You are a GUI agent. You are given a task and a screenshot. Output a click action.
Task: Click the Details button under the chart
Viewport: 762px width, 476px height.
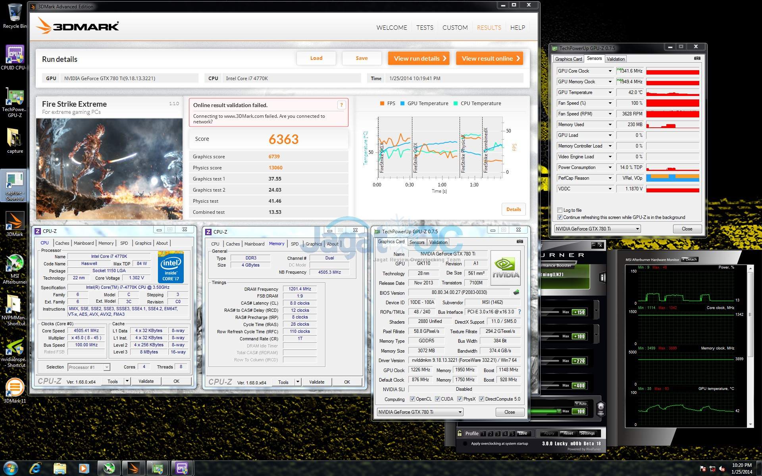[514, 209]
